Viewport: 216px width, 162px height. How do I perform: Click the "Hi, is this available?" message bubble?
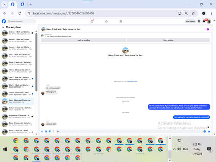pyautogui.click(x=53, y=88)
